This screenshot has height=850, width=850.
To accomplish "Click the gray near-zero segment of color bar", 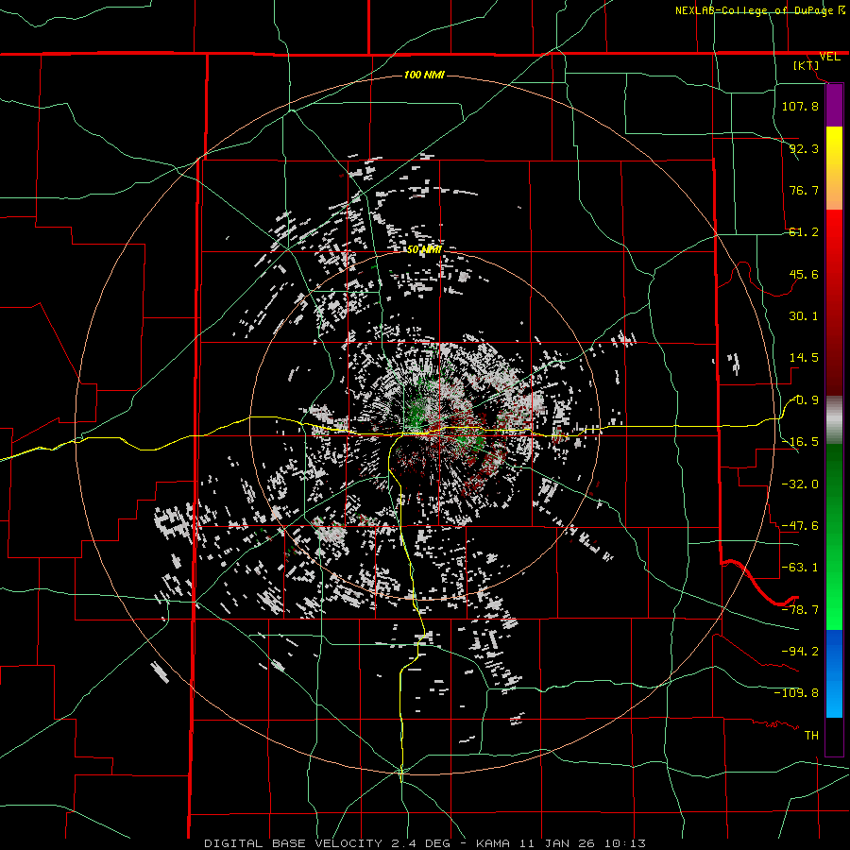I will [x=834, y=420].
